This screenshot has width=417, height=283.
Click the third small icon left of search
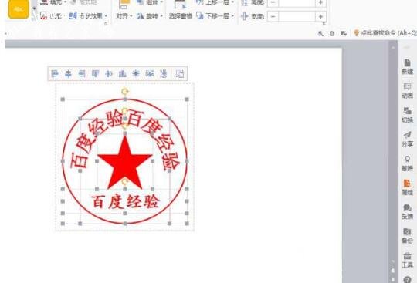point(344,33)
